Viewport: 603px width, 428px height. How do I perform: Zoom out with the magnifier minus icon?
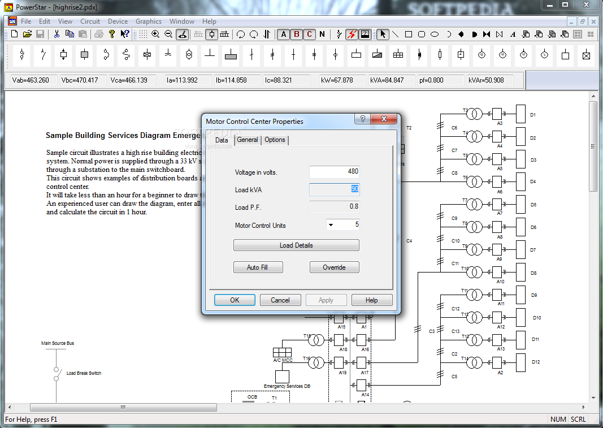(x=168, y=34)
